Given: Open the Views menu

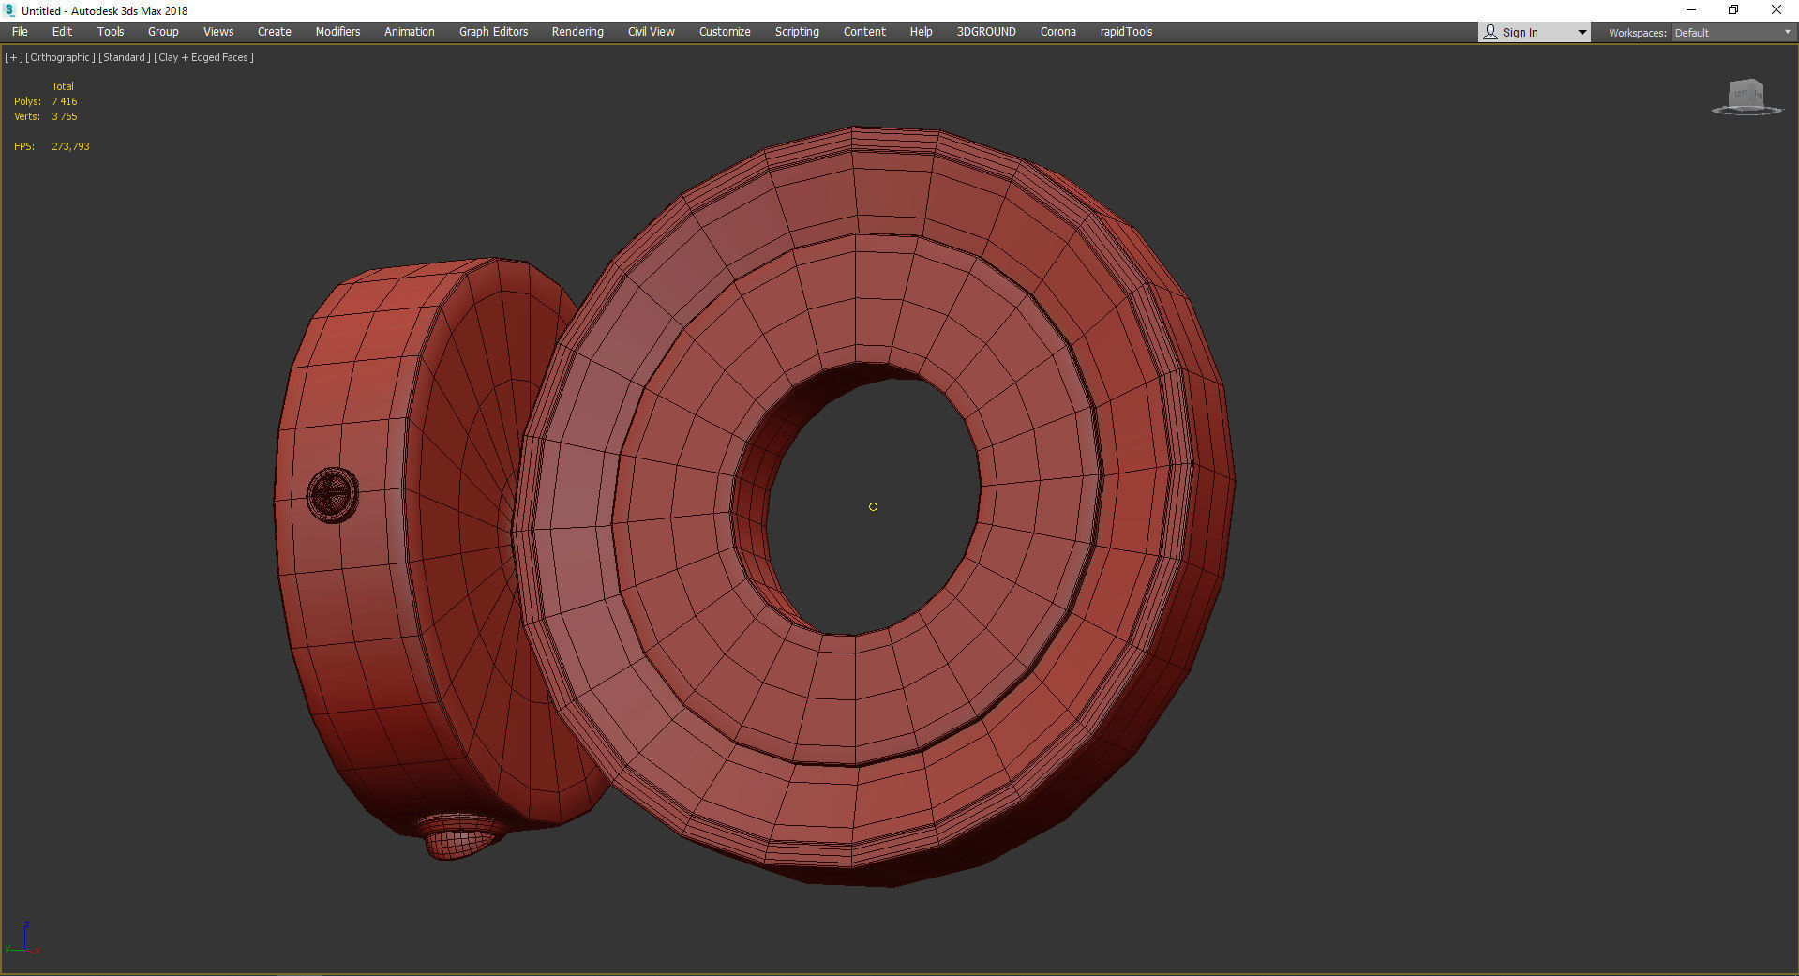Looking at the screenshot, I should coord(218,32).
